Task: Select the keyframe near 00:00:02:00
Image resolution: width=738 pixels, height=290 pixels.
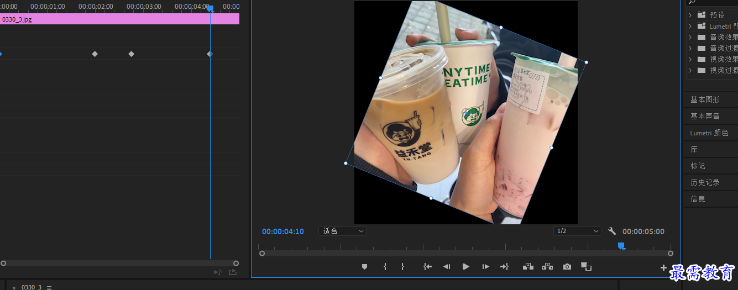Action: click(x=95, y=54)
